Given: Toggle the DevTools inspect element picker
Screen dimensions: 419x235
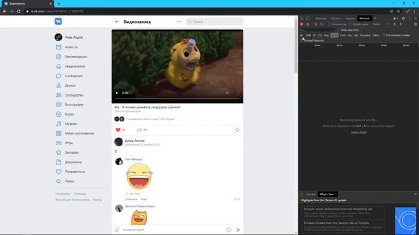Looking at the screenshot, I should 302,18.
